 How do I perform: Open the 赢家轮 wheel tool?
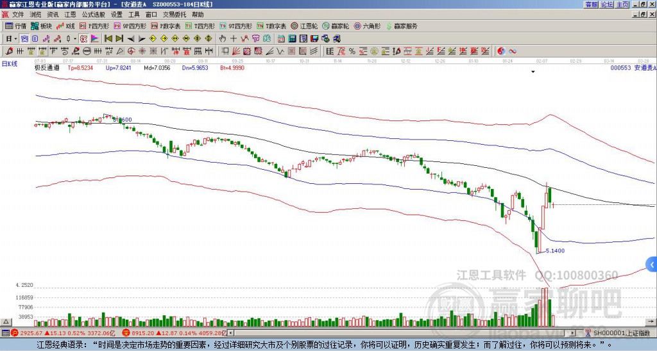[x=336, y=26]
